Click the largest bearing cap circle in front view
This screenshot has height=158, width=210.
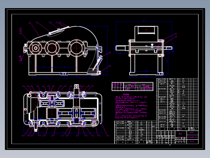(76, 48)
